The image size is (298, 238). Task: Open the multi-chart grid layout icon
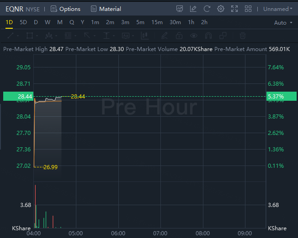tap(248, 9)
